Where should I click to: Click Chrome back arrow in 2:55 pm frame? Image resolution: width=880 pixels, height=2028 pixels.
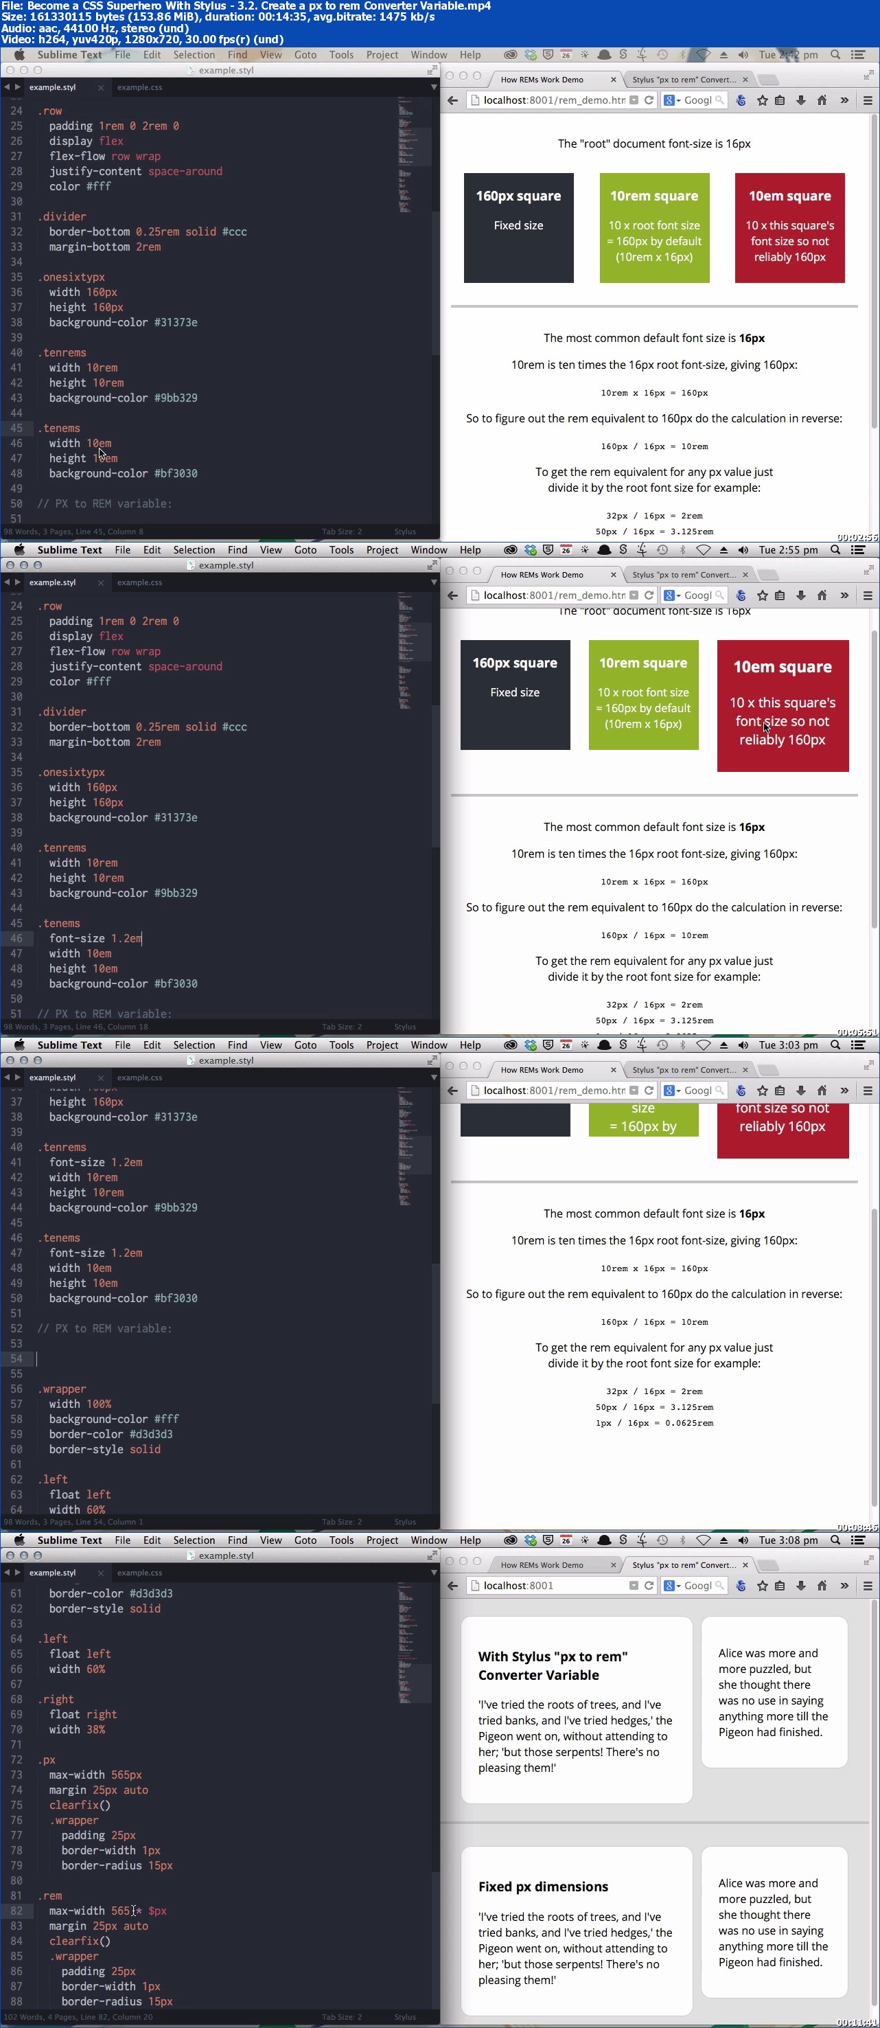pyautogui.click(x=452, y=595)
